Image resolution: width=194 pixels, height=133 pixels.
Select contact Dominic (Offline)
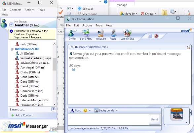[x=29, y=91]
